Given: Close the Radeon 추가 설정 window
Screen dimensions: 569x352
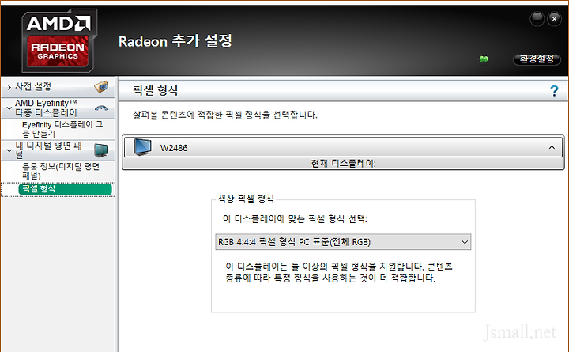Looking at the screenshot, I should click(x=554, y=19).
